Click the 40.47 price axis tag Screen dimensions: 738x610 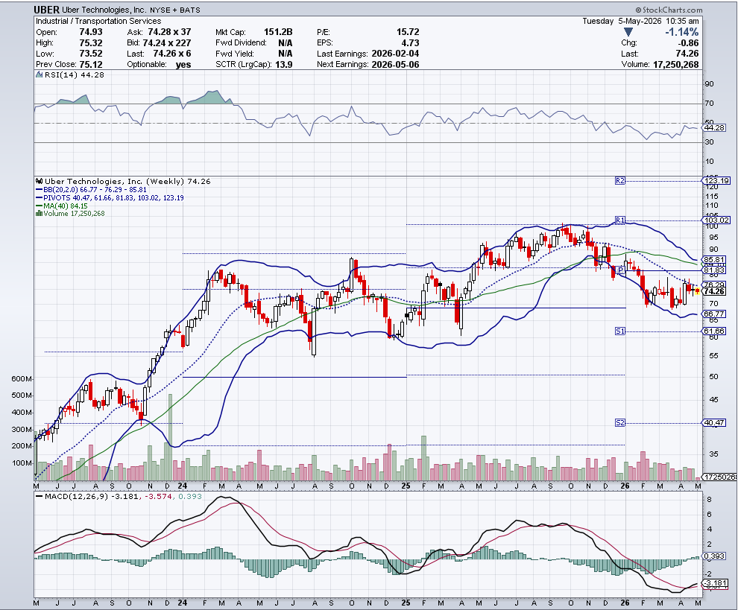pos(714,423)
